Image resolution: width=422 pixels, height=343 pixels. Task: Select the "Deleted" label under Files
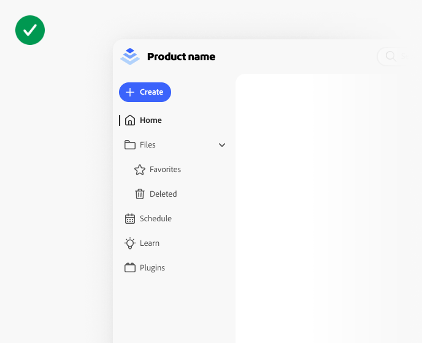pyautogui.click(x=163, y=194)
